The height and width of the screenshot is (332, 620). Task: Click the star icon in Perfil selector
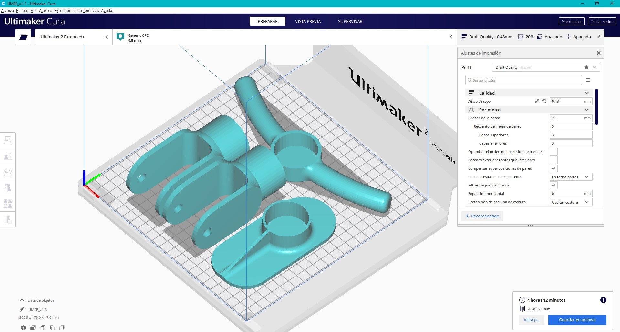pyautogui.click(x=586, y=67)
